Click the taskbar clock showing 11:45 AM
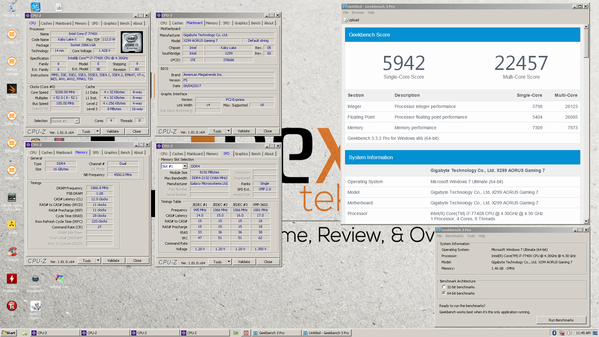Image resolution: width=599 pixels, height=337 pixels. pyautogui.click(x=583, y=333)
